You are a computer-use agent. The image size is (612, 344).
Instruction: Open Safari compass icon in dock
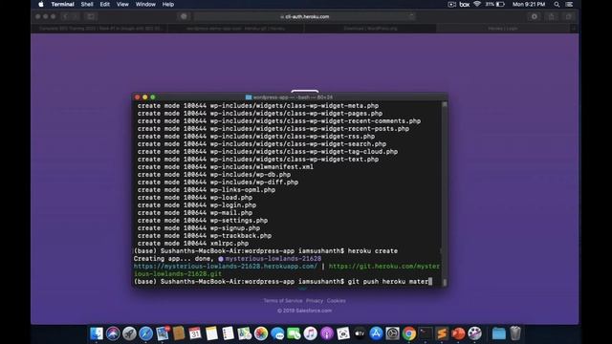pos(145,333)
